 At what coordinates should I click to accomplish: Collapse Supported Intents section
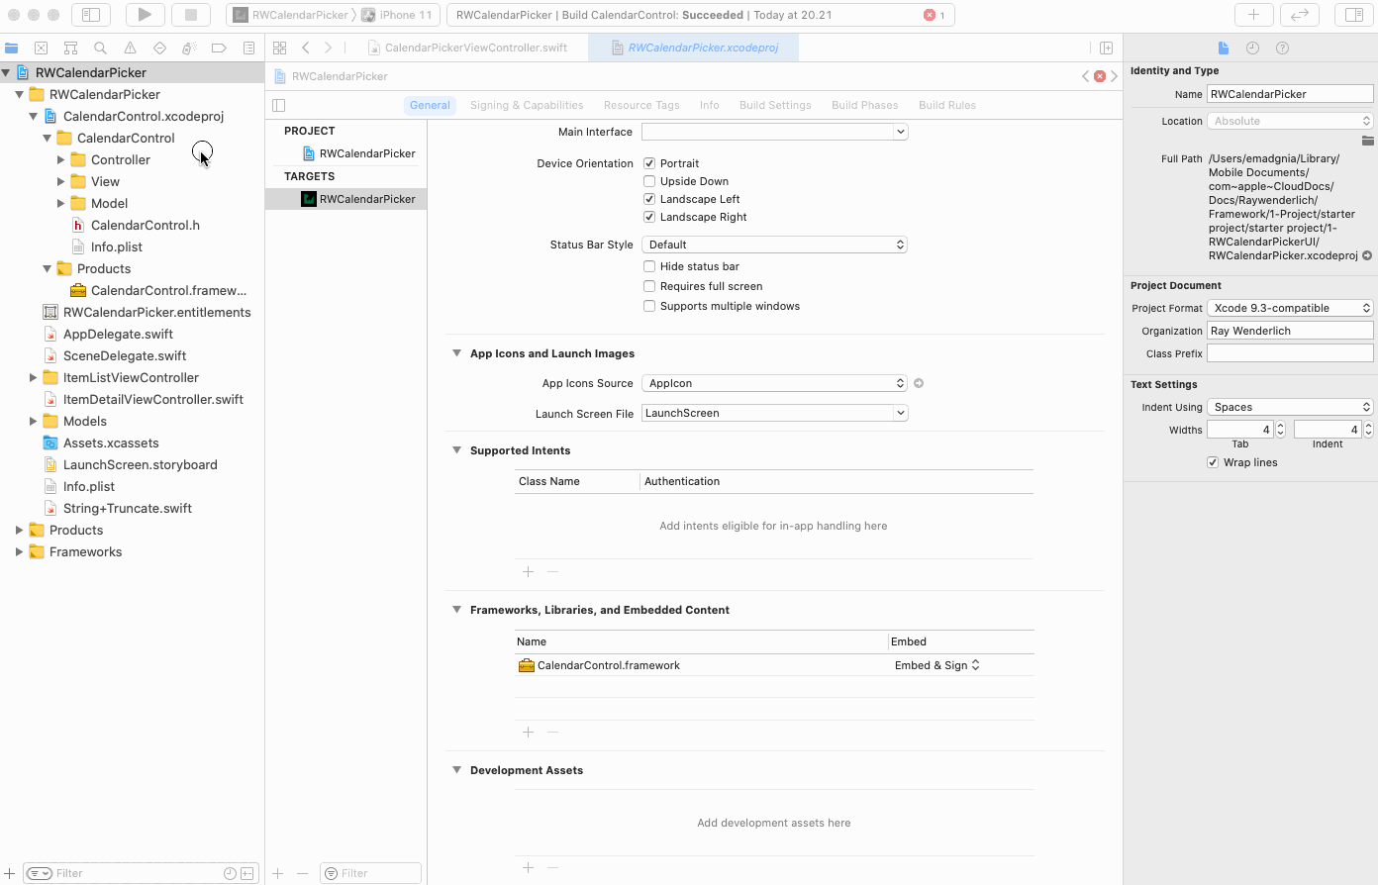(456, 450)
